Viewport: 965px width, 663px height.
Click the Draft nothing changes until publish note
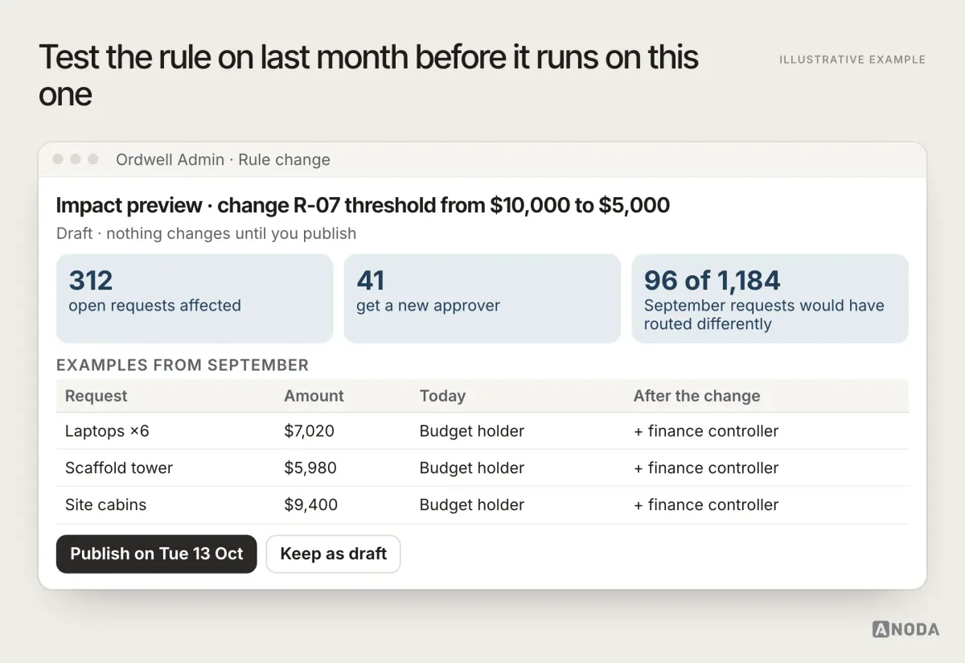click(206, 234)
